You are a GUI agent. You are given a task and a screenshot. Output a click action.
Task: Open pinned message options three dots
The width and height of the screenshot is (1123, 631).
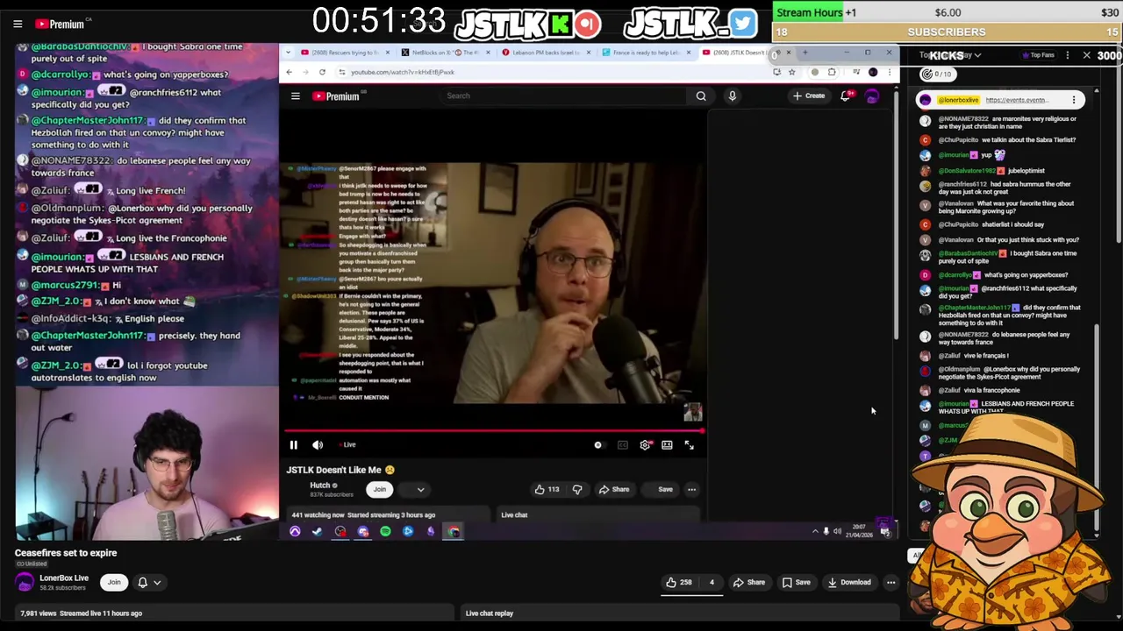pos(1074,100)
